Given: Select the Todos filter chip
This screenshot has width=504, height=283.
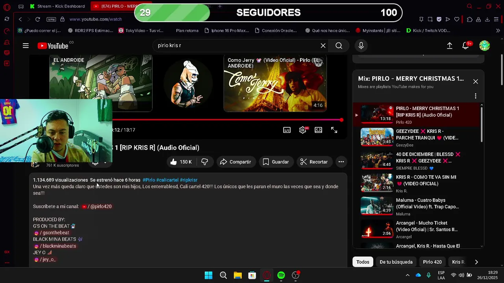Looking at the screenshot, I should click(363, 262).
